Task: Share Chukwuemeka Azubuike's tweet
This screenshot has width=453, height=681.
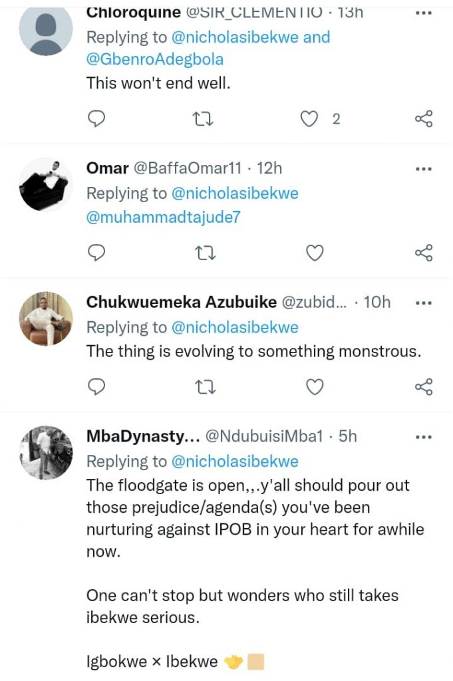Action: pyautogui.click(x=424, y=386)
